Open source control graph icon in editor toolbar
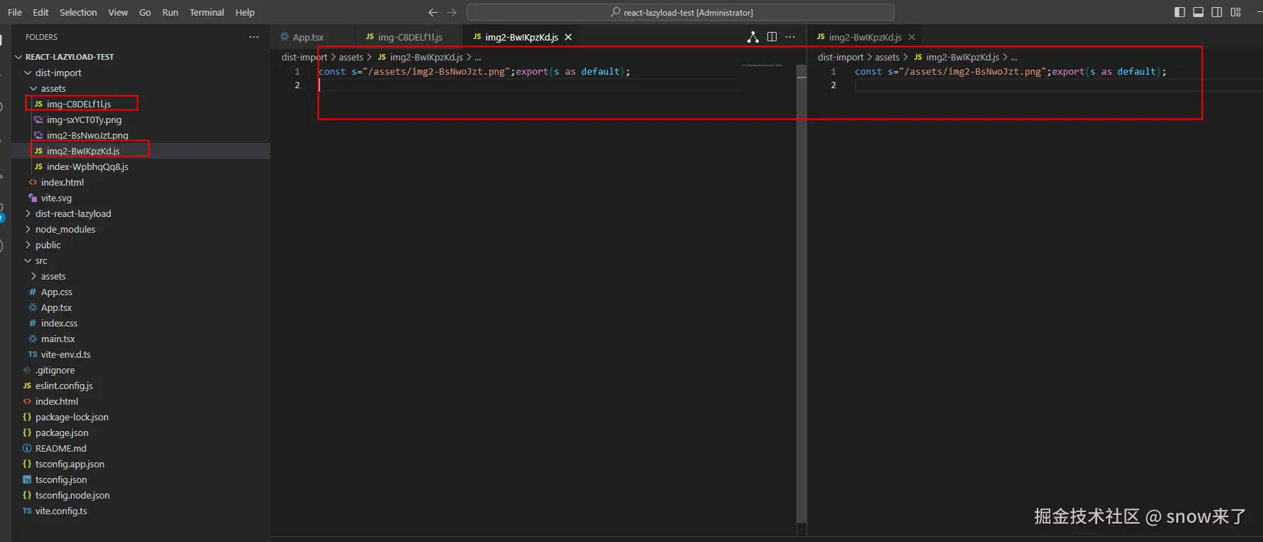 (x=753, y=37)
